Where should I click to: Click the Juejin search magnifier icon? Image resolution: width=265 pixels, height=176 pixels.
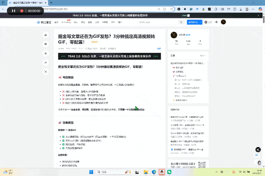[181, 22]
